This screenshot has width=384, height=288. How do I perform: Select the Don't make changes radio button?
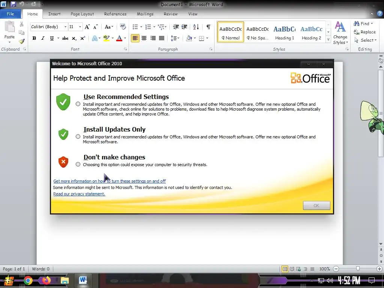coord(78,164)
